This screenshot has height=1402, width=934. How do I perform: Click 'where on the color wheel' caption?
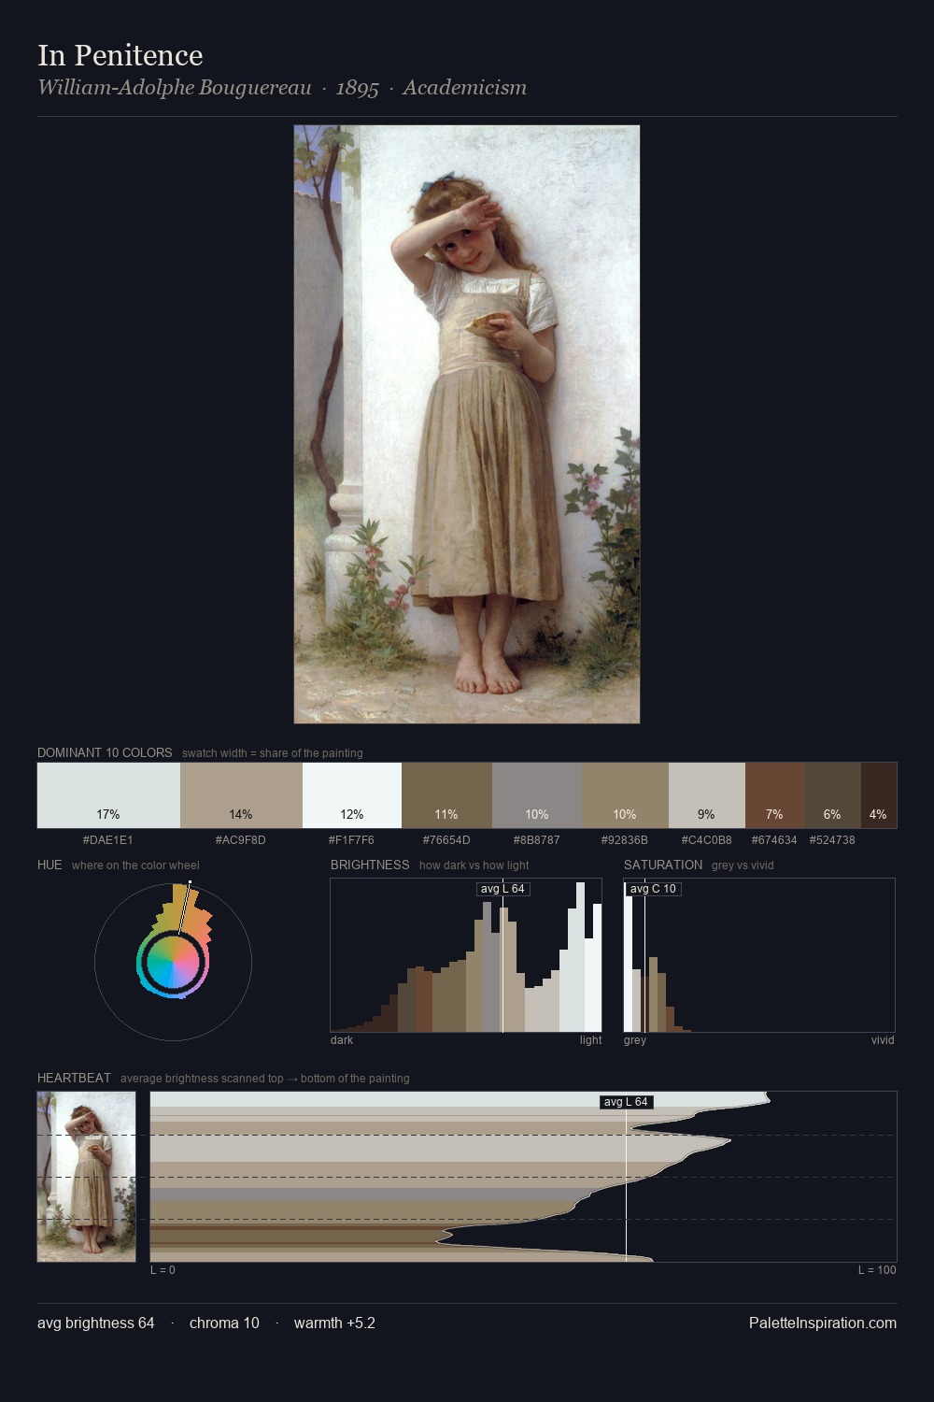click(x=135, y=866)
